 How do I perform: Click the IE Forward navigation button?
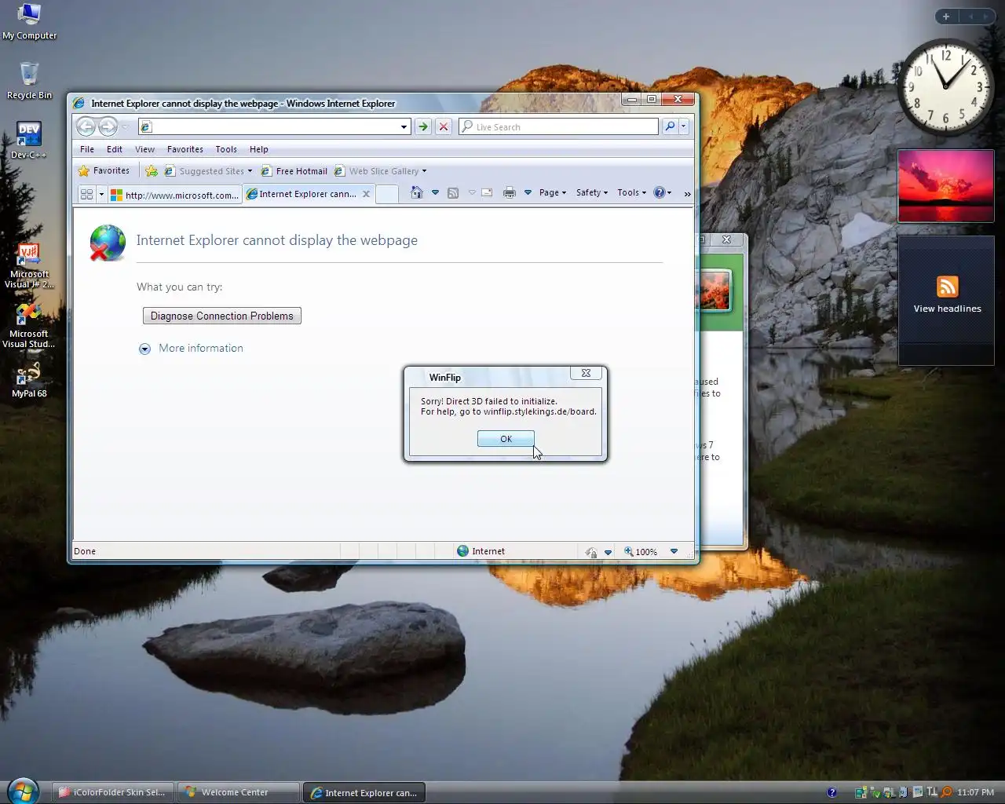point(108,126)
